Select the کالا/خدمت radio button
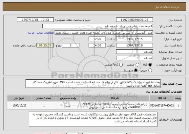Screen dimensions: 189x134 121,65
